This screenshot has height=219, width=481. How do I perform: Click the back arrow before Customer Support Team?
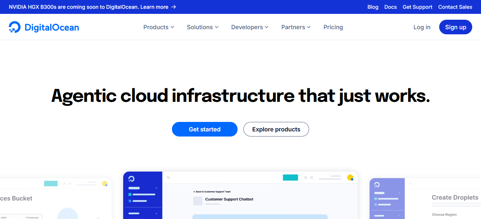[194, 192]
